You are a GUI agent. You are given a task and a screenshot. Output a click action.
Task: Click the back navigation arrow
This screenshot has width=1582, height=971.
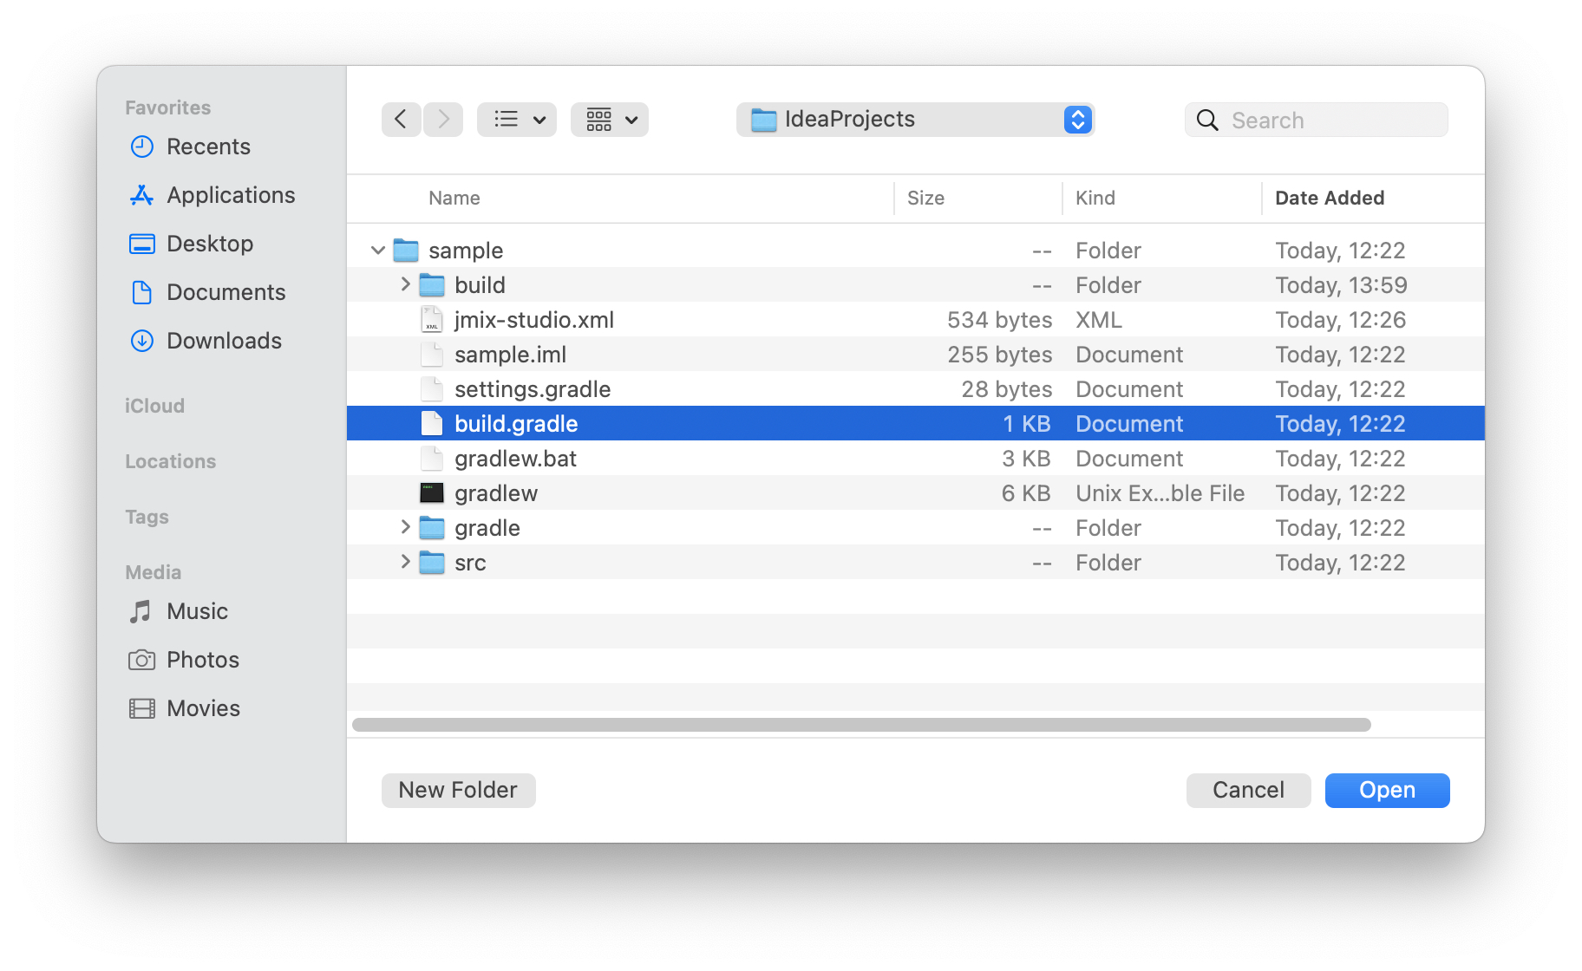401,120
